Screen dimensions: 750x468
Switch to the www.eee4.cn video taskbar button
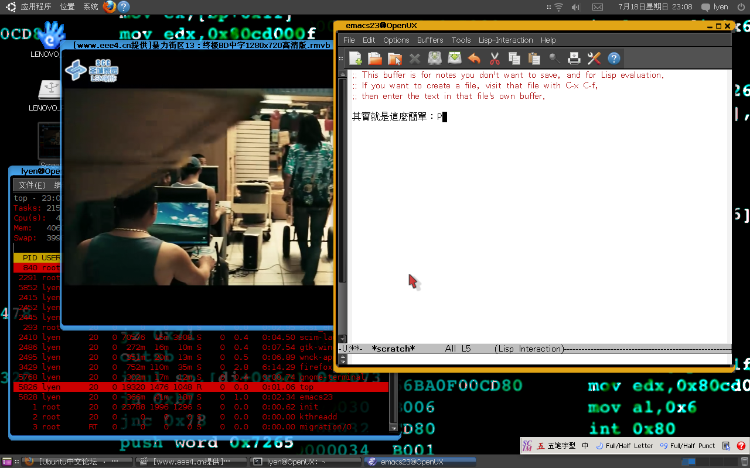192,462
